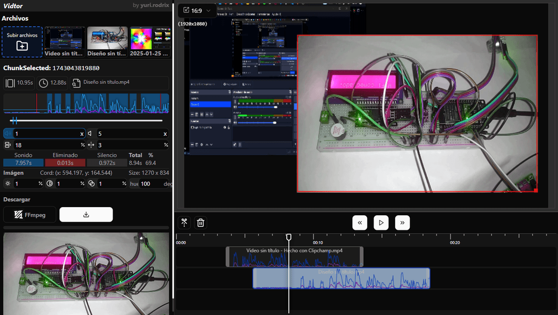The width and height of the screenshot is (558, 315).
Task: Click the hue degrees input field
Action: click(x=150, y=183)
